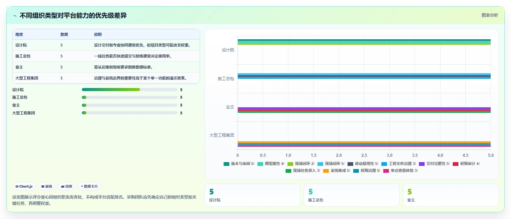The width and height of the screenshot is (511, 219).
Task: Select the 数据卡片 chip
Action: pos(89,186)
